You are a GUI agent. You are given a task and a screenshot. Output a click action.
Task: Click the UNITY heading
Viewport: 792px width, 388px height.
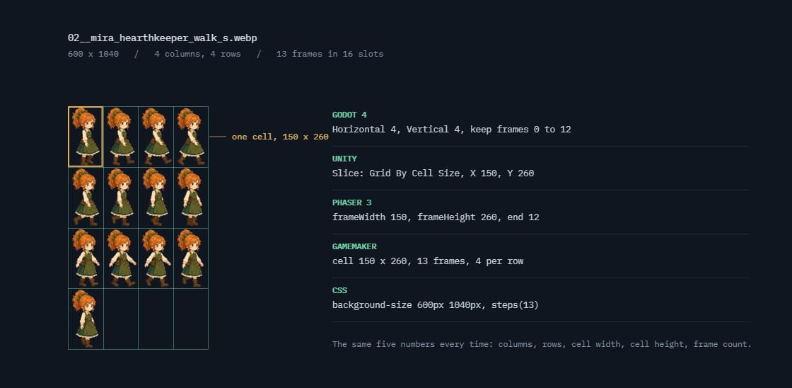tap(344, 159)
